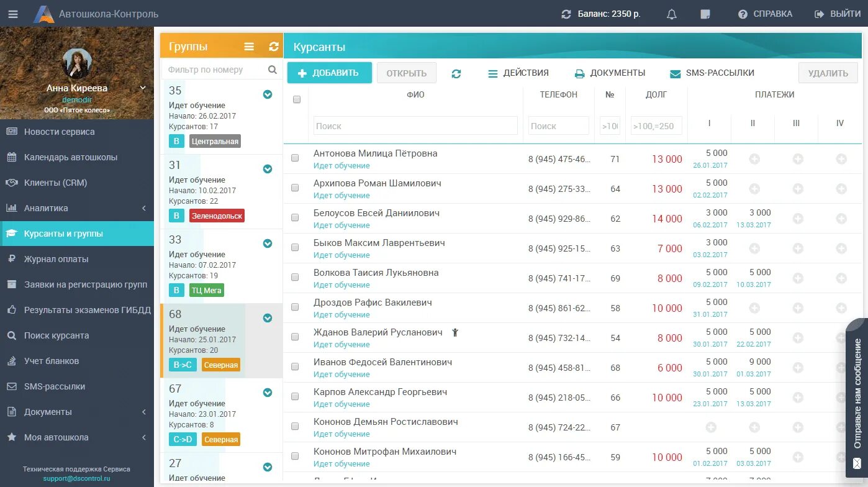
Task: Check the row of Быков Максим
Action: click(x=295, y=247)
